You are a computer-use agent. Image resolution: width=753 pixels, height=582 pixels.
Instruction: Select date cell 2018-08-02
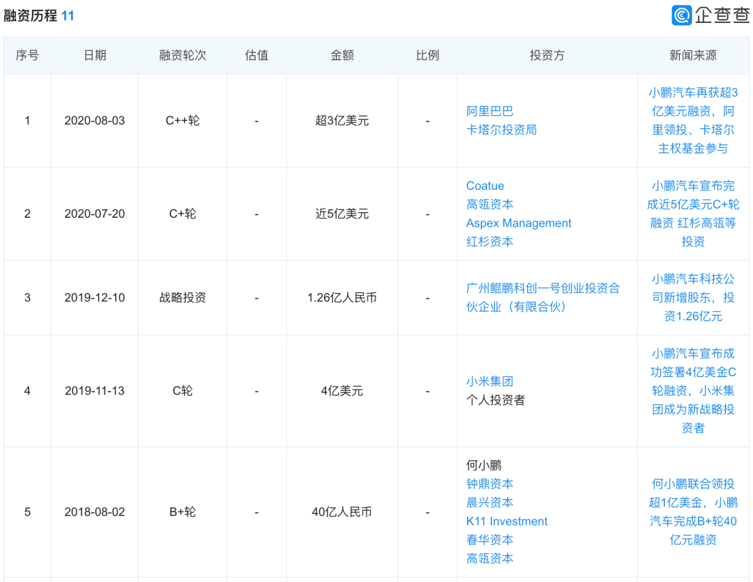[x=95, y=512]
